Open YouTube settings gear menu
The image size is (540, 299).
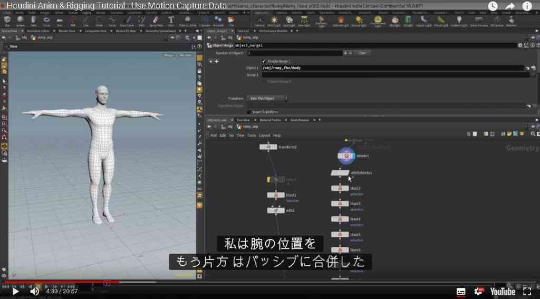tap(479, 292)
